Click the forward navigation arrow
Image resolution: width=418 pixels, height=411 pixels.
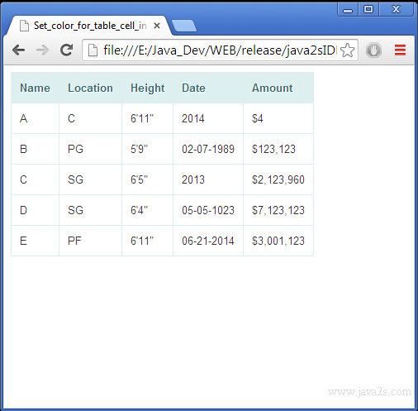[42, 50]
